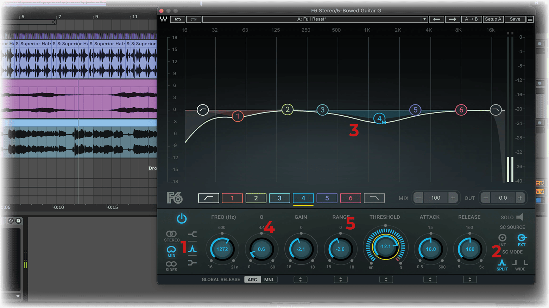Click the Gain knob showing -2.1
The width and height of the screenshot is (549, 308).
(x=301, y=249)
